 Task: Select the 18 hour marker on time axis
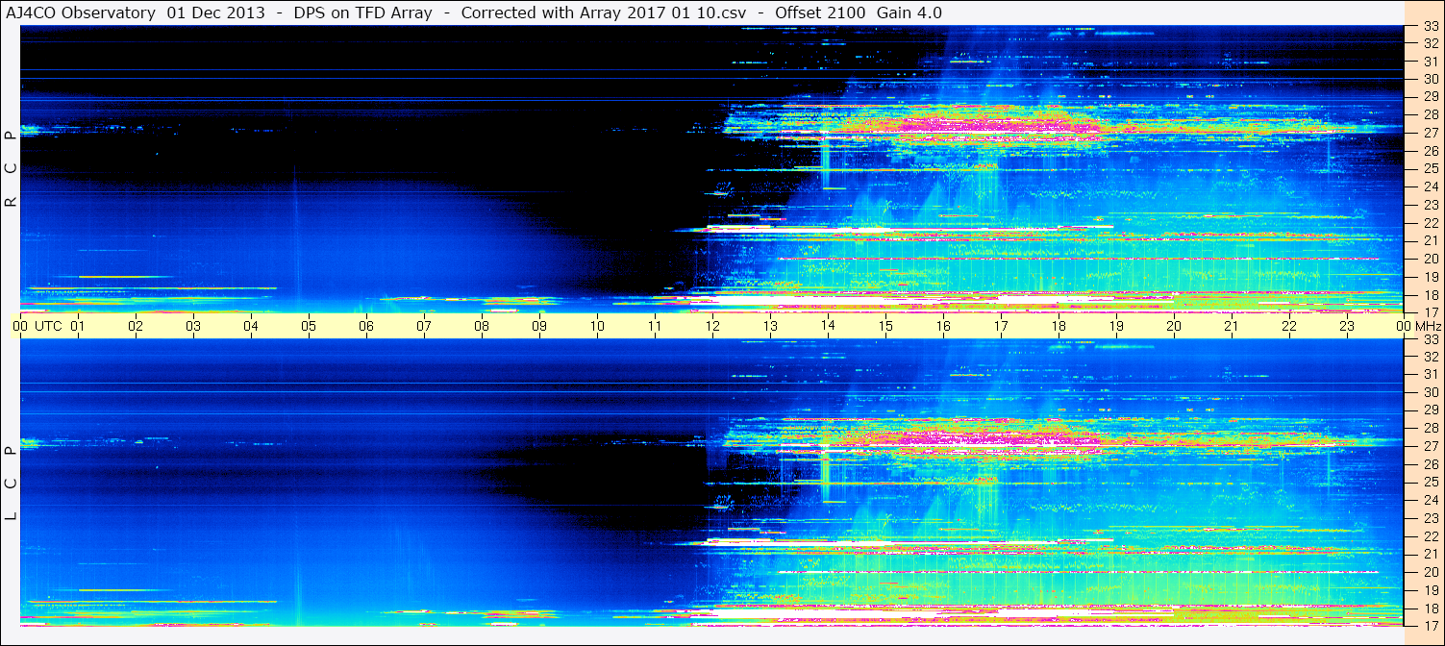point(1059,326)
